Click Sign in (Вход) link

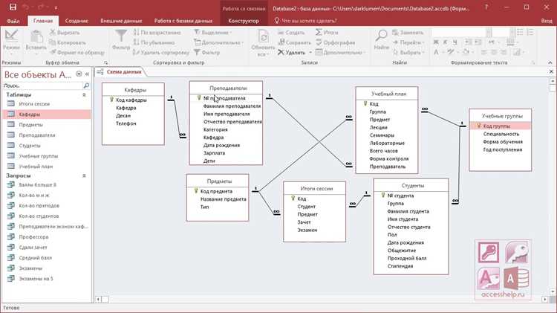click(547, 21)
